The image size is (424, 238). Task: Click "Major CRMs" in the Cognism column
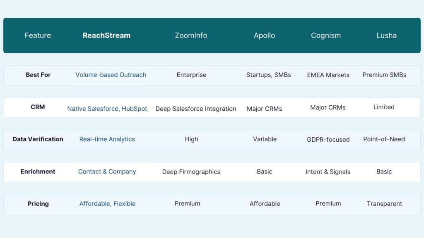(x=328, y=107)
